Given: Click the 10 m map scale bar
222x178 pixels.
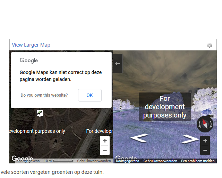Looking at the screenshot, I should (x=59, y=161).
